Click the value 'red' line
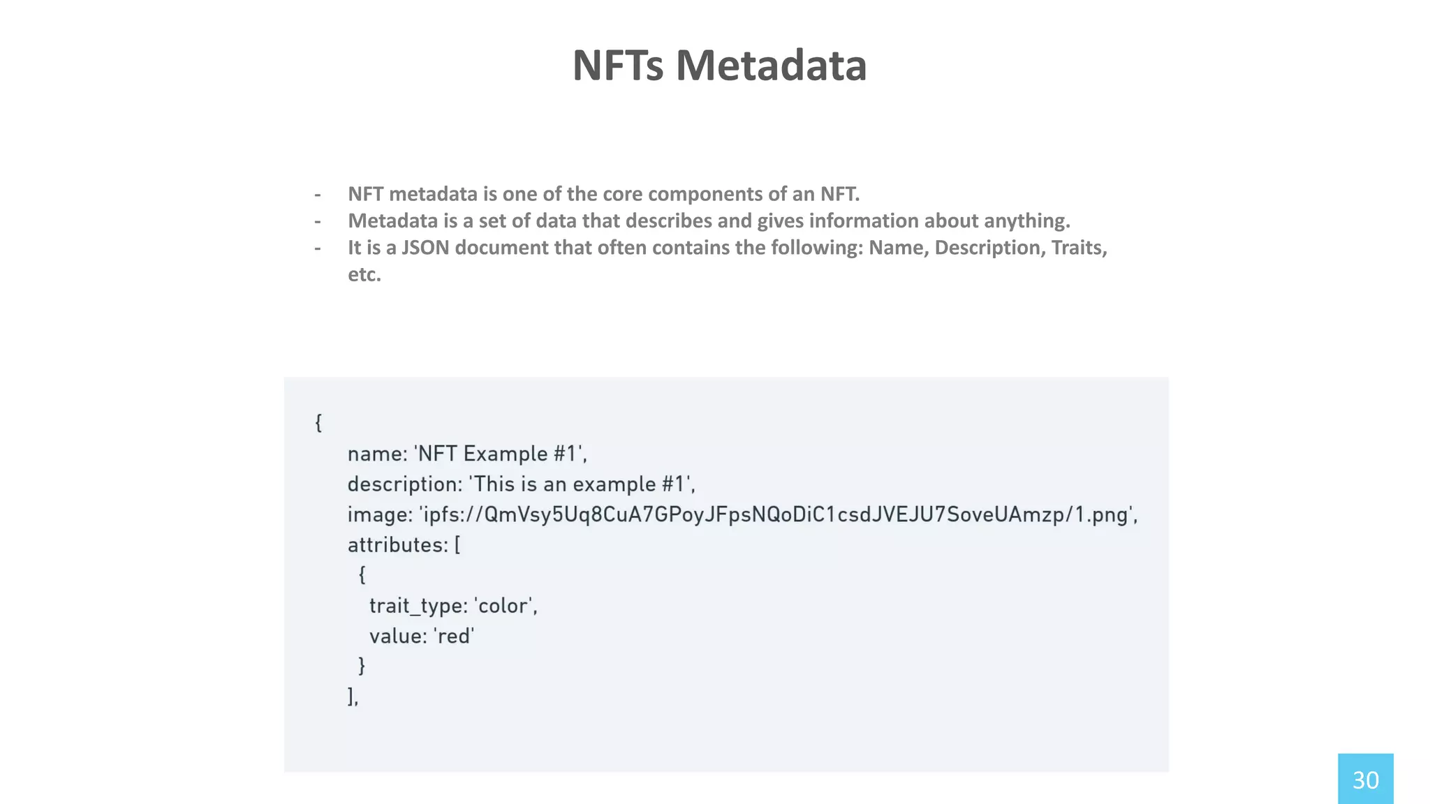1430x804 pixels. 421,636
